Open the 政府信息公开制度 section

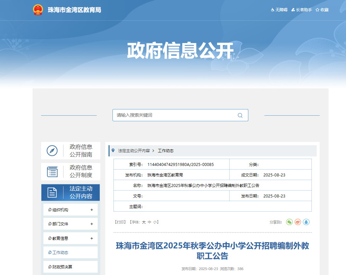71,172
